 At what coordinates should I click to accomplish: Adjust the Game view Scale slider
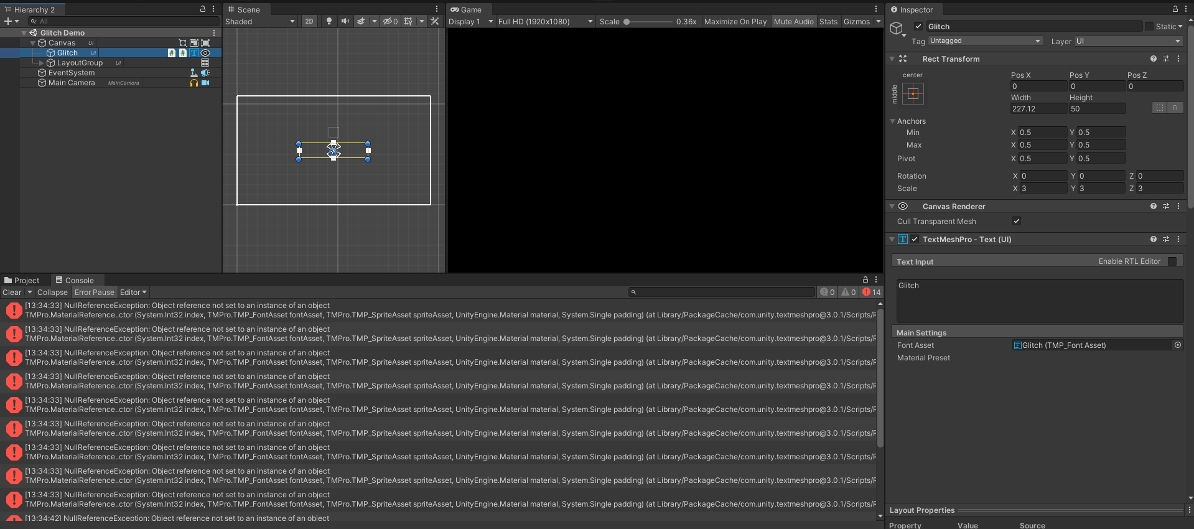[x=627, y=21]
